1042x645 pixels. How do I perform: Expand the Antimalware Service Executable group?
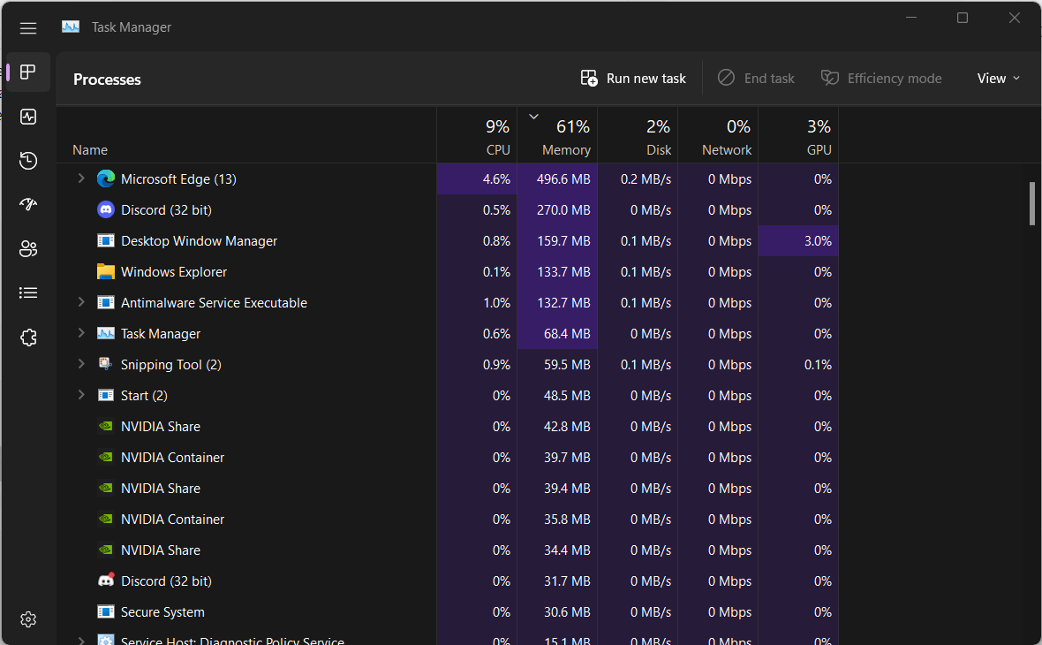(81, 302)
